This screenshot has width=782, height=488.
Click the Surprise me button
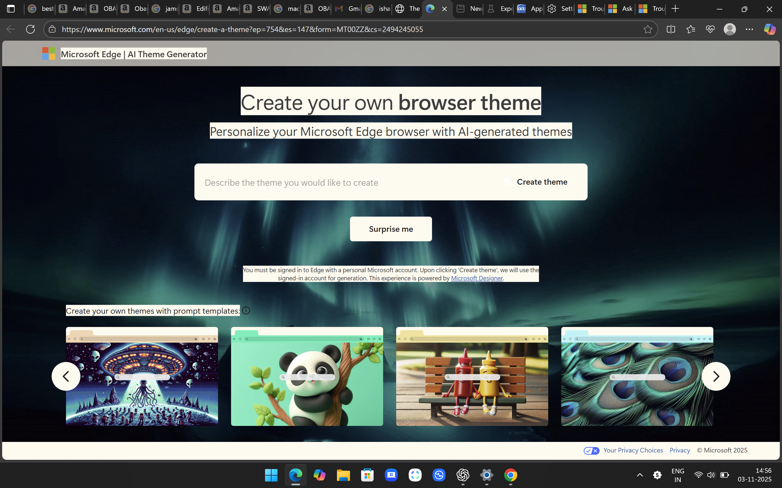390,229
